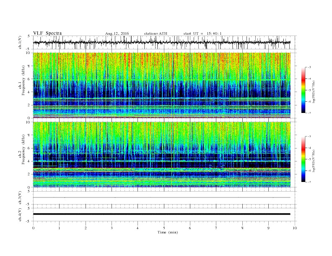Click the time axis tick label "1"

tap(60, 228)
